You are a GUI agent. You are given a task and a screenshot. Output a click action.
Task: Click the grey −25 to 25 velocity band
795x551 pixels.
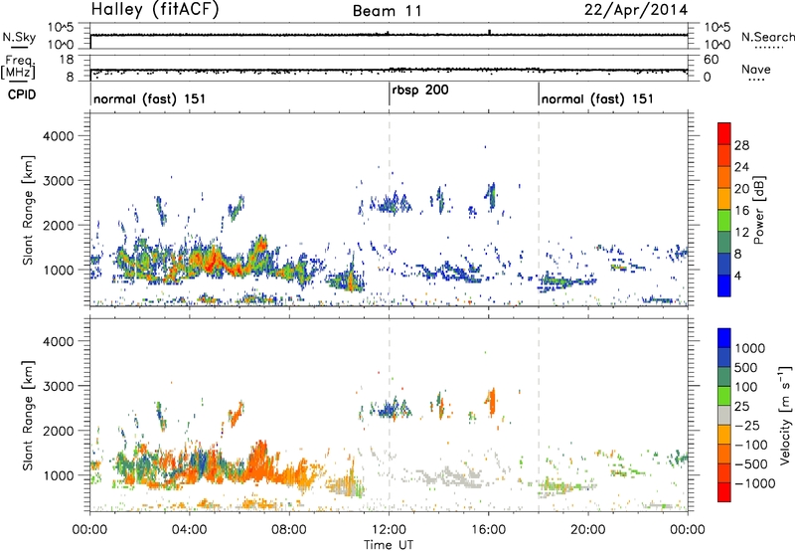click(724, 415)
